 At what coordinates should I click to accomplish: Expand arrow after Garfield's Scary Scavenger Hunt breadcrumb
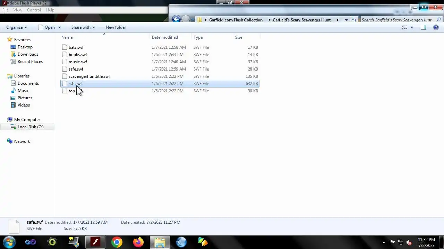(x=337, y=20)
